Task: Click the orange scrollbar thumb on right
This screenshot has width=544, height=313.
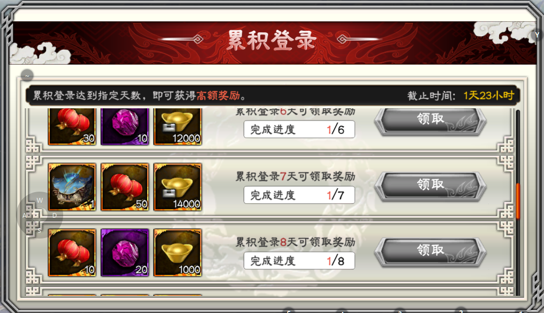Action: 518,201
